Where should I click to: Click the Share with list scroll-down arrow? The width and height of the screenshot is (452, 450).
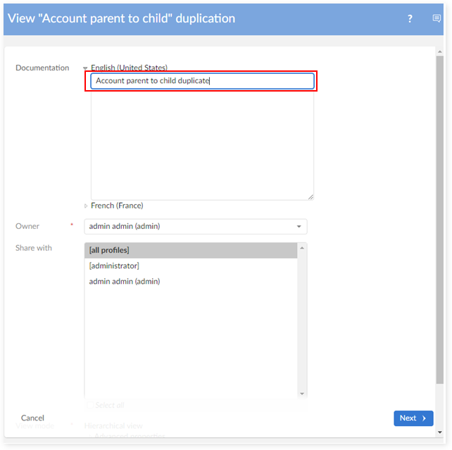pyautogui.click(x=302, y=394)
